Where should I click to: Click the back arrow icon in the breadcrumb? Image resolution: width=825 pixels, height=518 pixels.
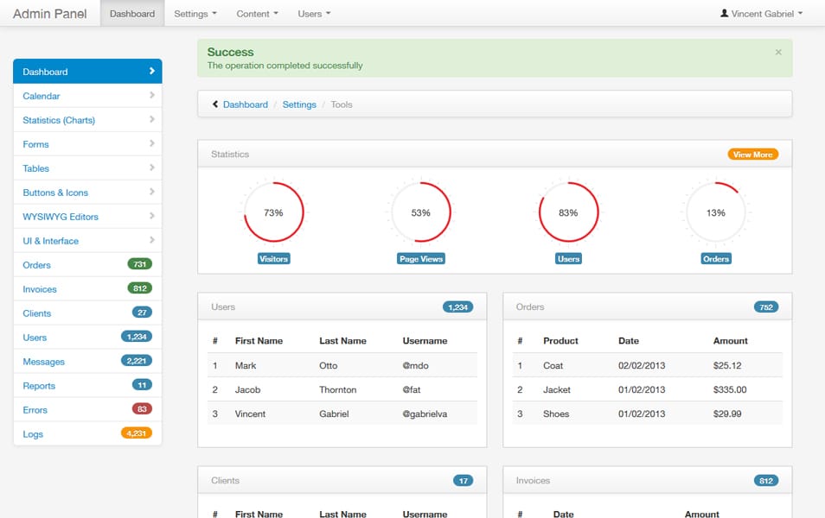click(x=214, y=104)
